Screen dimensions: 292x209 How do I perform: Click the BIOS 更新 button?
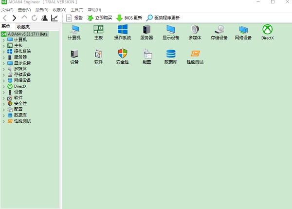[129, 18]
